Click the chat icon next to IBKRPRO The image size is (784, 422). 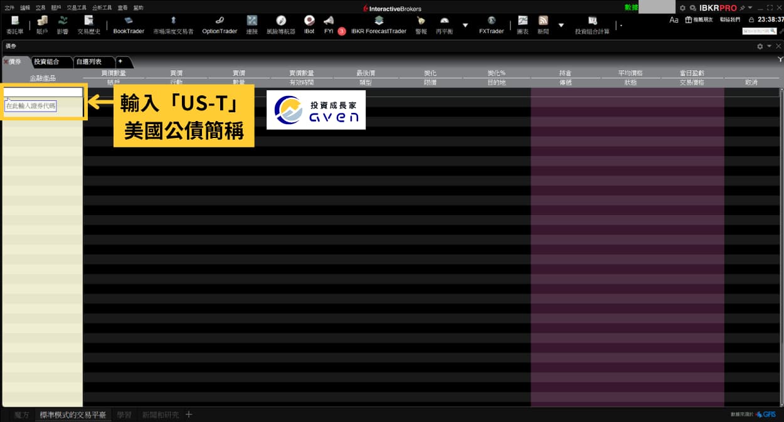tap(692, 8)
